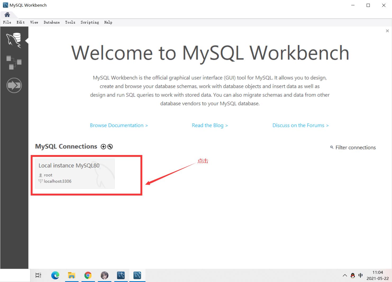
Task: Click the filter connections magnifier icon
Action: point(332,147)
